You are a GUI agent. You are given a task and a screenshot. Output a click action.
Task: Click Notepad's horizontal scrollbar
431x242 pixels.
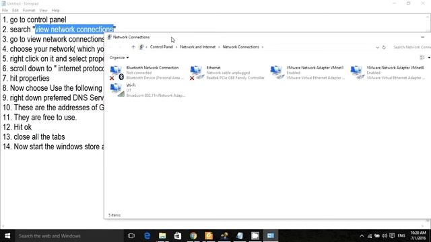tap(213, 227)
